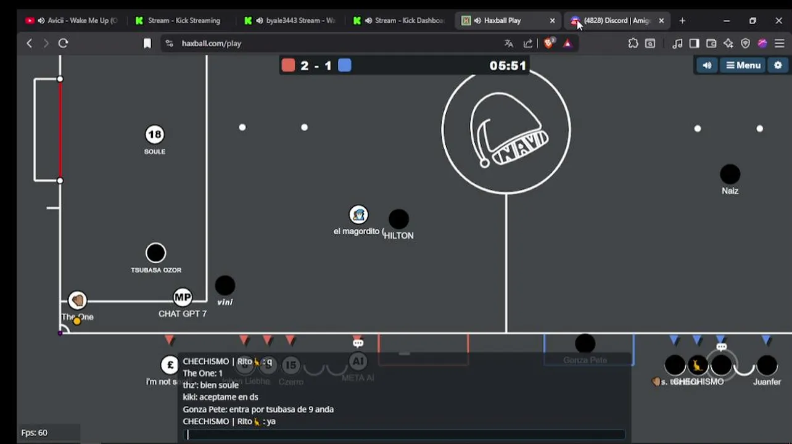Reload the Haxball page
Viewport: 792px width, 444px height.
[63, 43]
